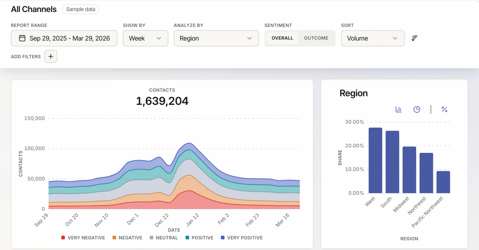Click the sort direction icon
Image resolution: width=479 pixels, height=250 pixels.
(x=414, y=38)
